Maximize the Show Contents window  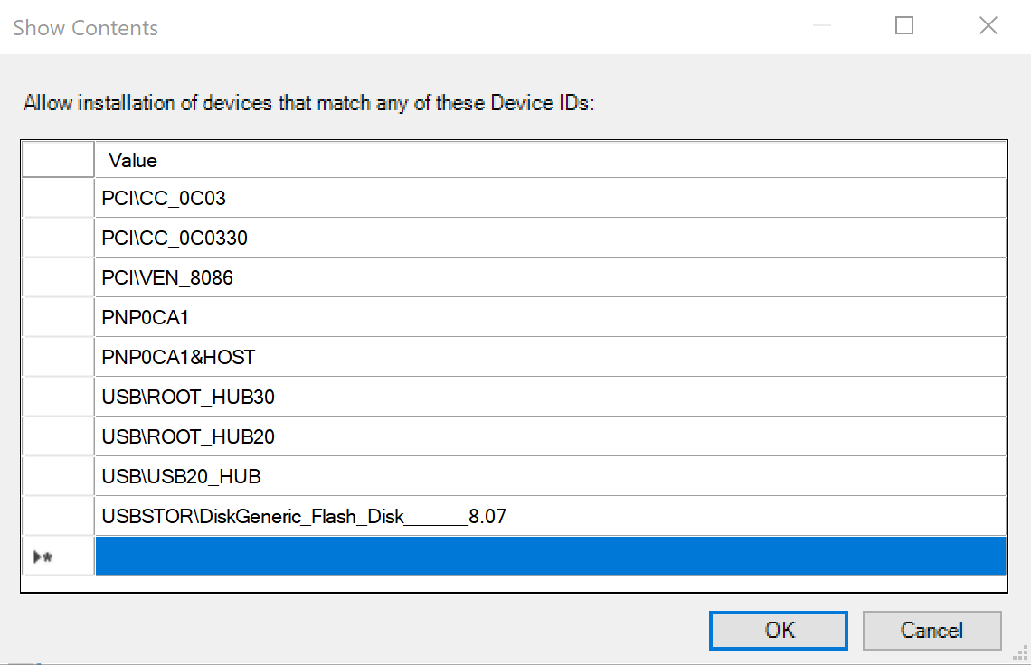pyautogui.click(x=903, y=26)
